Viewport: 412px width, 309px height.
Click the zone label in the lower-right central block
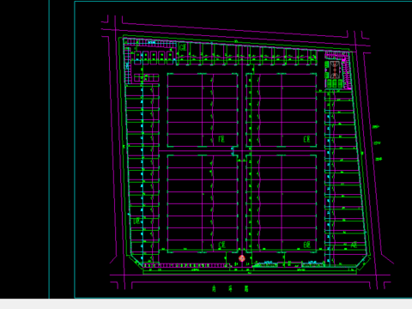[307, 245]
